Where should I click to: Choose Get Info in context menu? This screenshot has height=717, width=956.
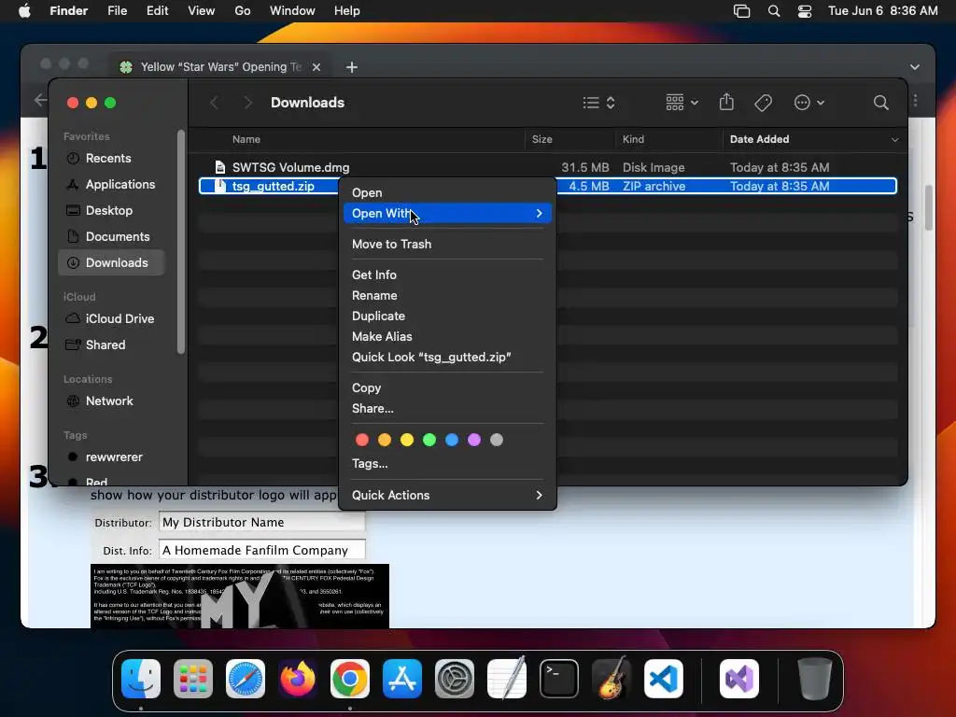[x=447, y=275]
